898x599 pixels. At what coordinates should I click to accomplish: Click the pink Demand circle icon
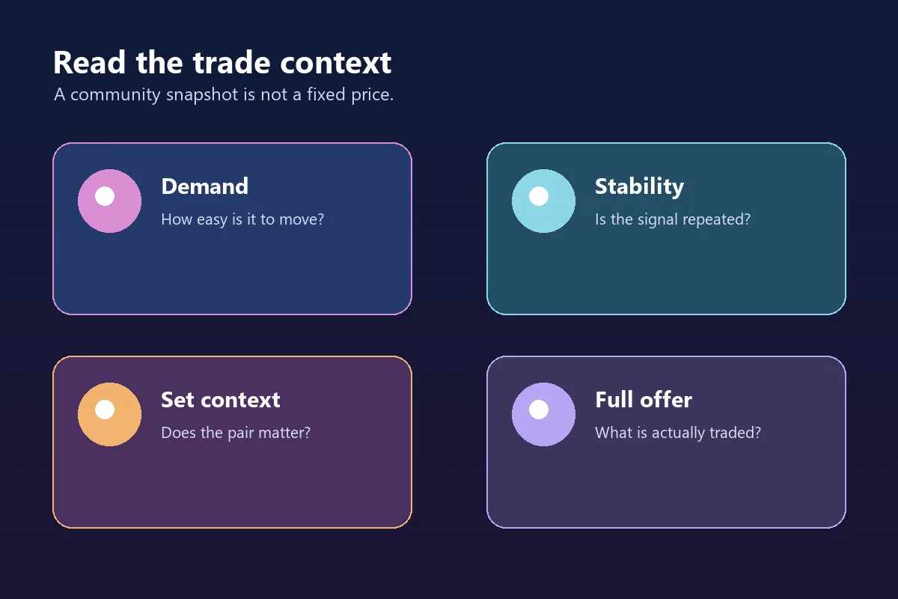(109, 201)
